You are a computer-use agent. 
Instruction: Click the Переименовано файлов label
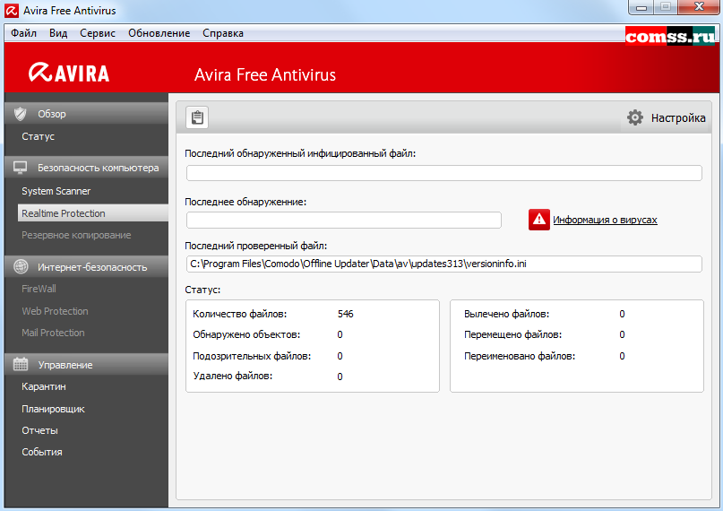pyautogui.click(x=520, y=356)
